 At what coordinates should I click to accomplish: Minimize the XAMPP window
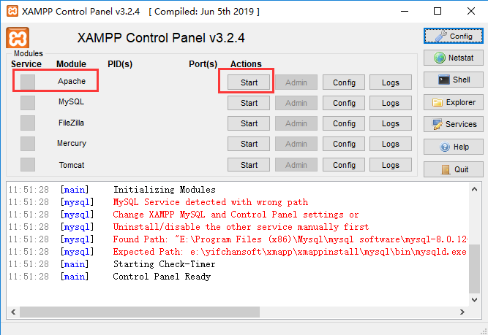405,11
